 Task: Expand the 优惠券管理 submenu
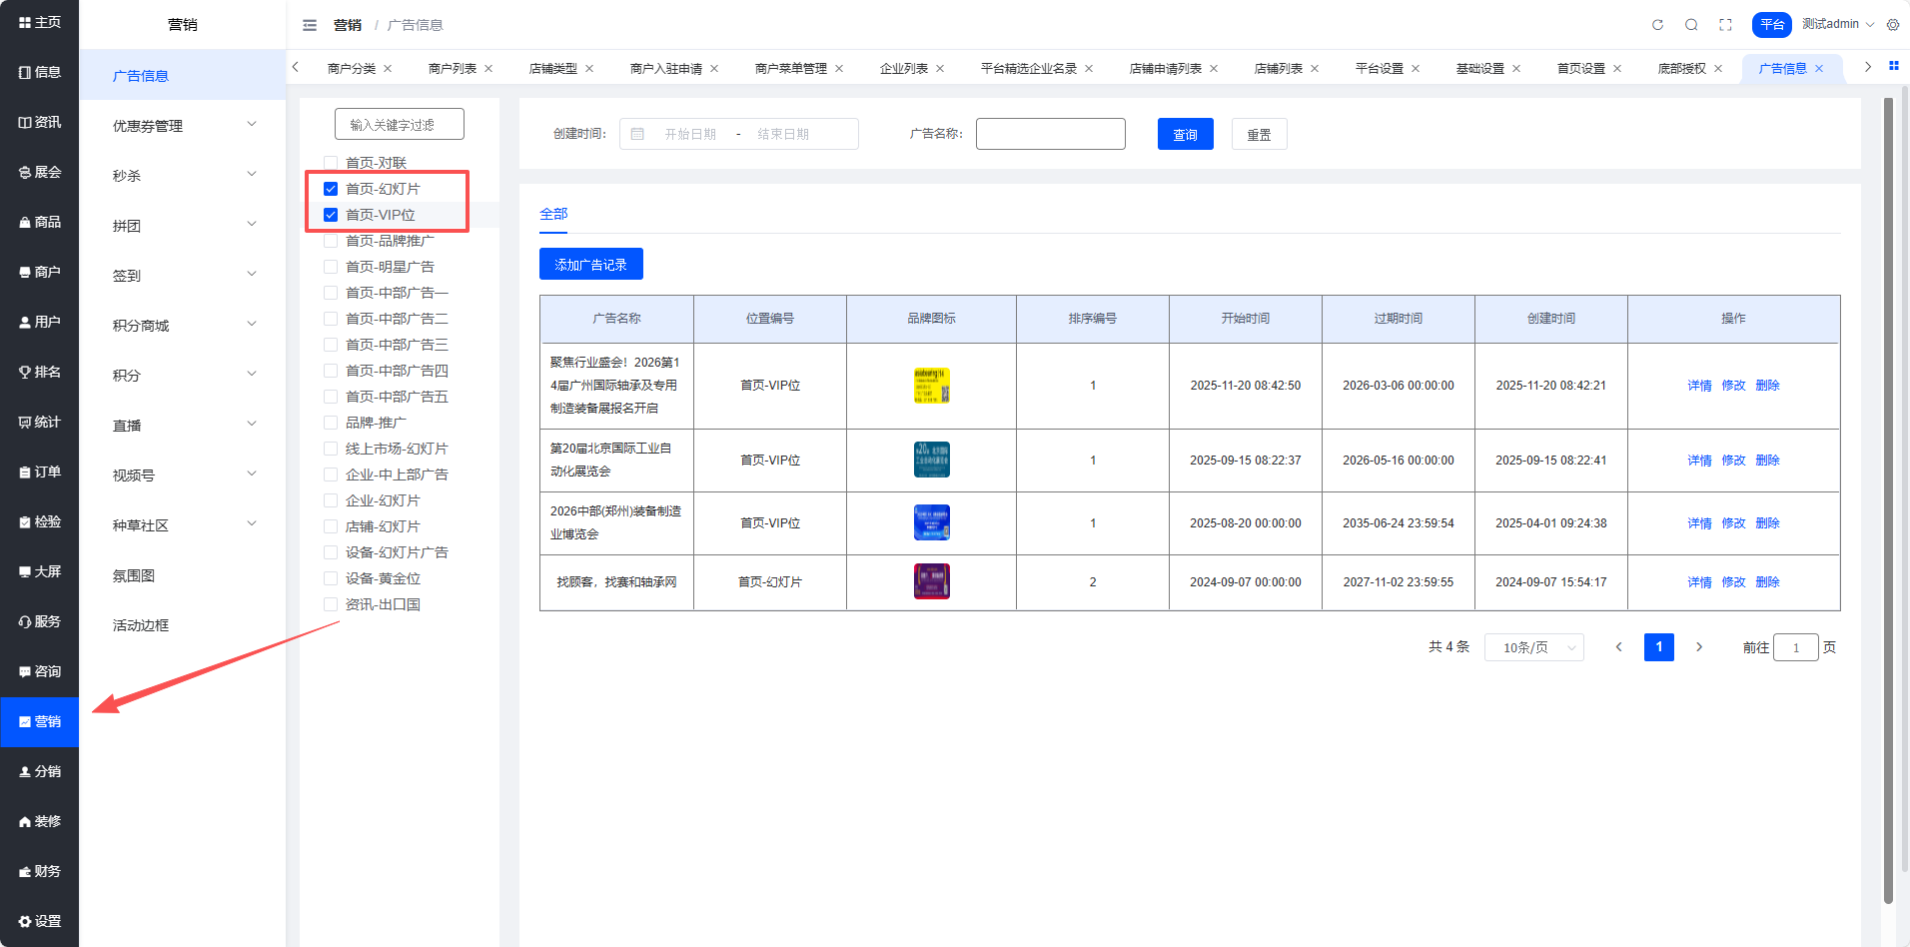point(183,126)
